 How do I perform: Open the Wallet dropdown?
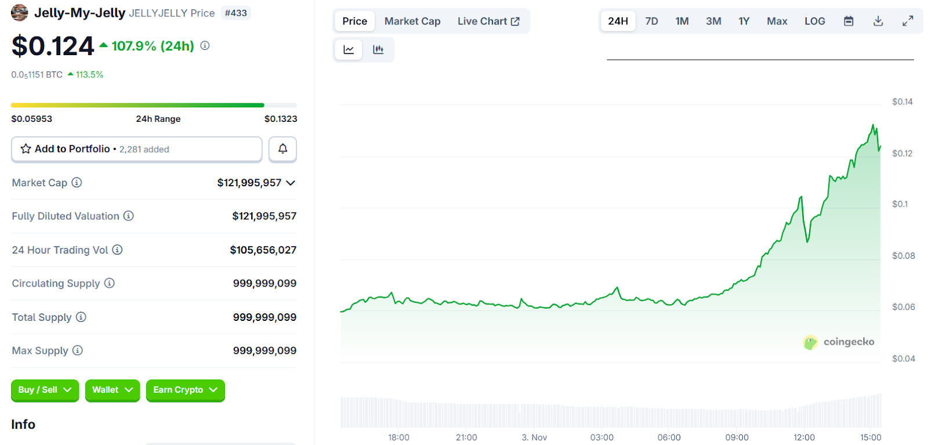113,390
